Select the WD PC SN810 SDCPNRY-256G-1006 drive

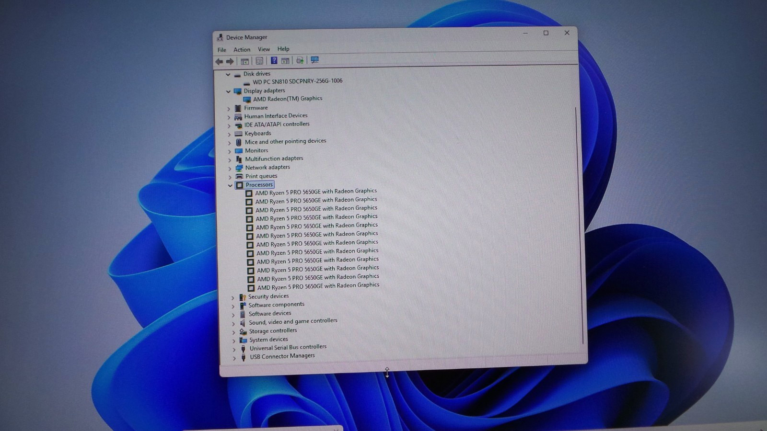297,81
